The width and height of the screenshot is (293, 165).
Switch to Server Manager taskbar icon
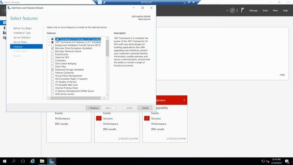pos(52,161)
